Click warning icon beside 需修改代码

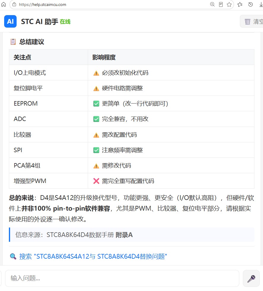tap(96, 166)
